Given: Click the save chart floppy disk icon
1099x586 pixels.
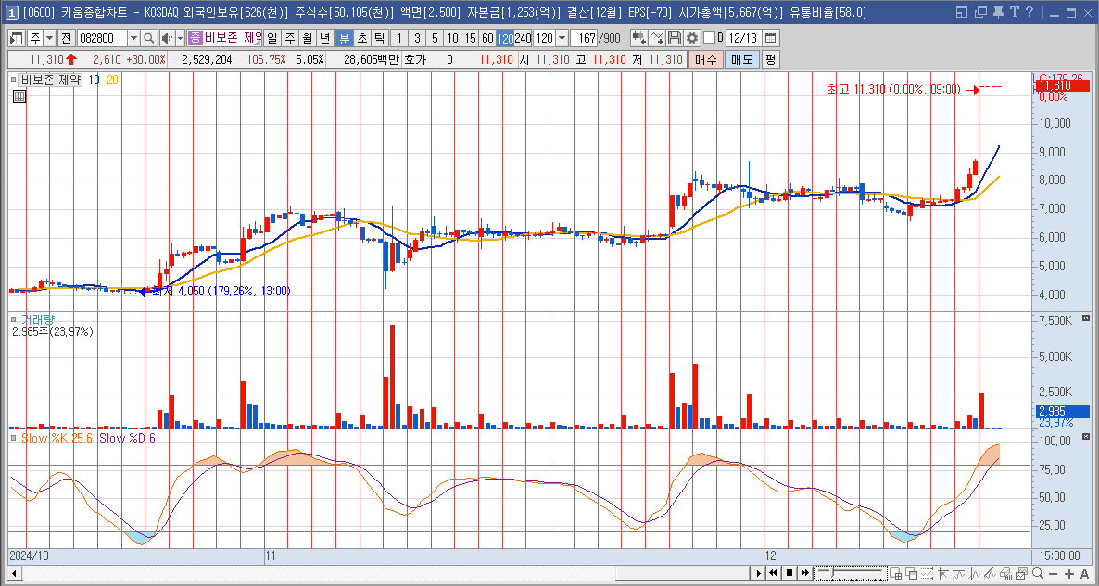Looking at the screenshot, I should 675,39.
